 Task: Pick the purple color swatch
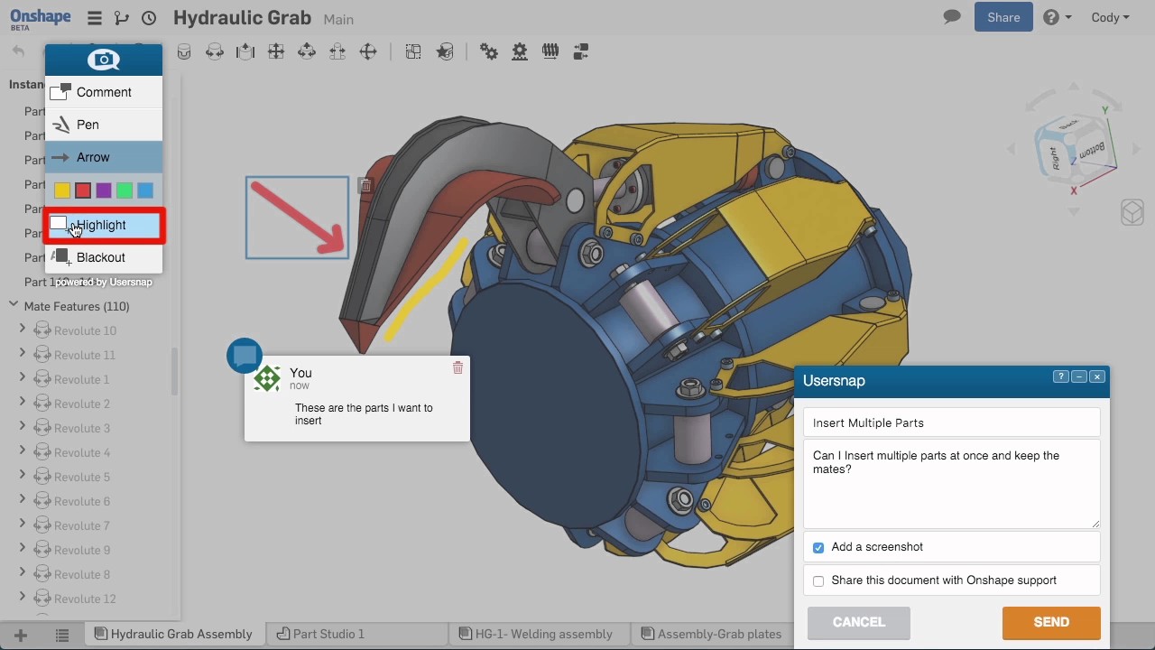coord(104,190)
